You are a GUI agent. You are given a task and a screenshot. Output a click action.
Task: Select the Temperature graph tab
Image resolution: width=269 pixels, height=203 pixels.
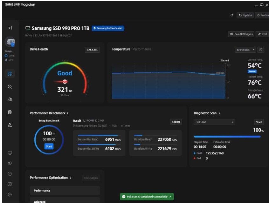121,49
